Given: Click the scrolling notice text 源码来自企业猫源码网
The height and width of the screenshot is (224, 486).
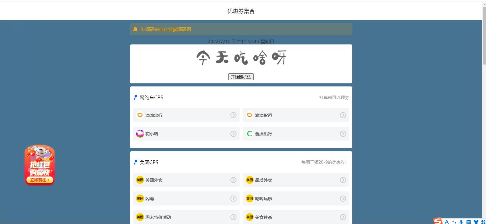Looking at the screenshot, I should [168, 30].
